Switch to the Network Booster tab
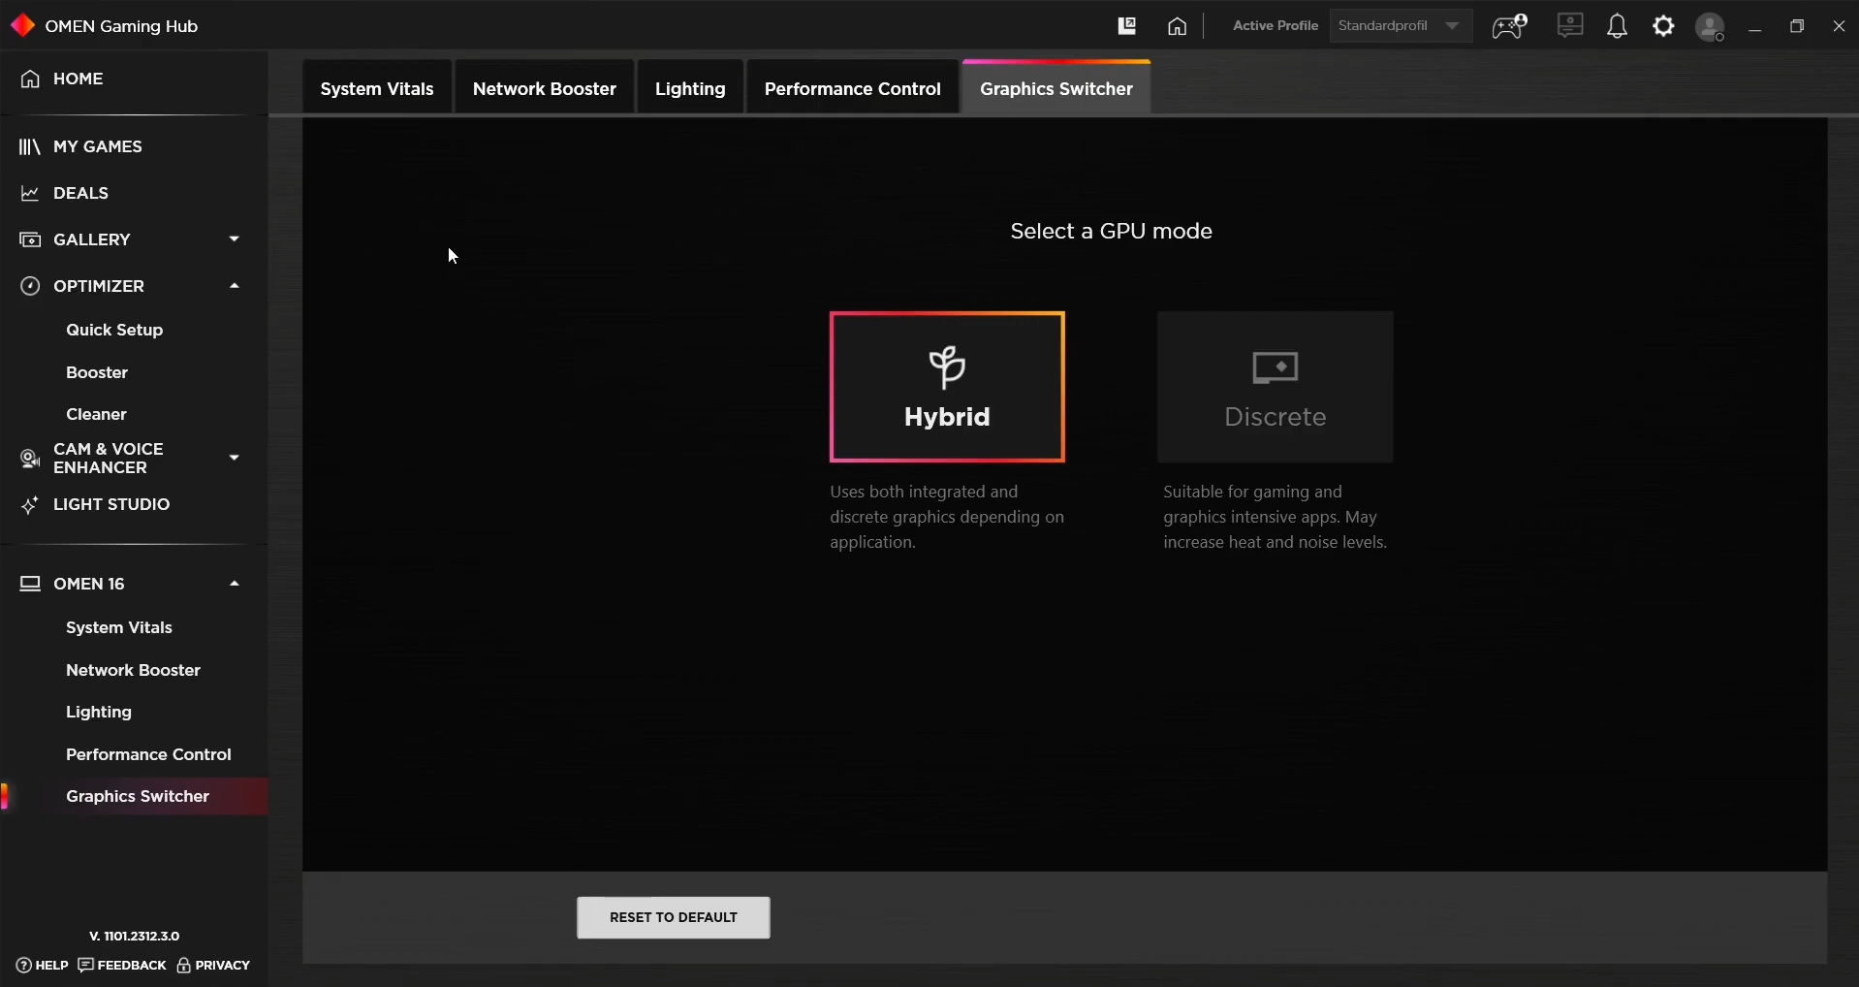This screenshot has width=1859, height=987. (545, 88)
